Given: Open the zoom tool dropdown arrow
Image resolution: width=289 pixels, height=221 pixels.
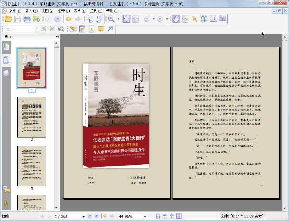Looking at the screenshot, I should 118,19.
